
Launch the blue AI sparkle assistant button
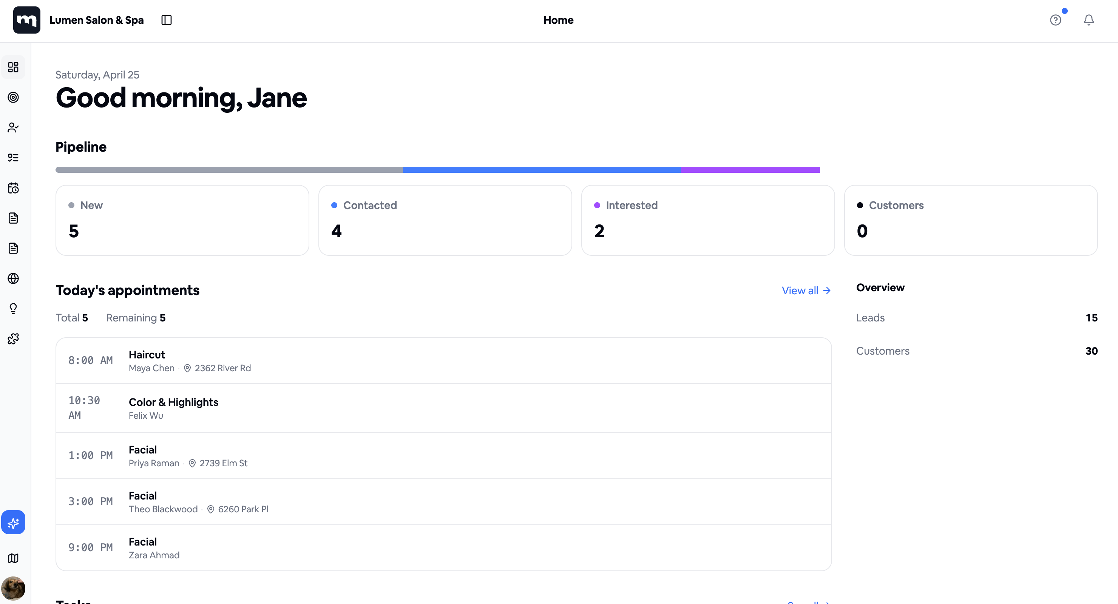[13, 523]
